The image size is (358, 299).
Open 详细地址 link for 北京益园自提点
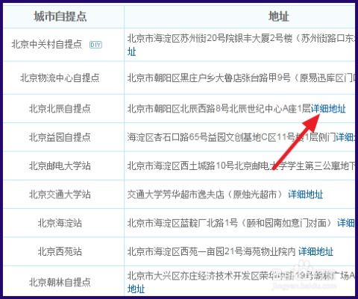[345, 137]
